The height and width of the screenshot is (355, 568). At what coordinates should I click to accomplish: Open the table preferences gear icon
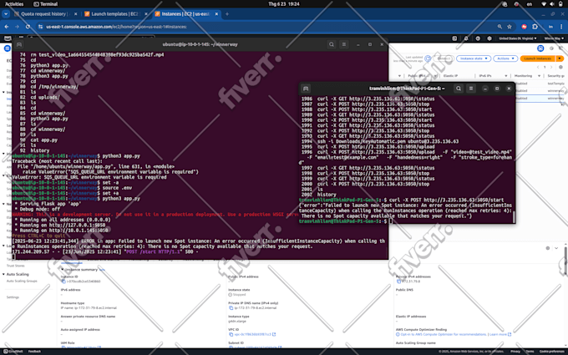click(560, 67)
